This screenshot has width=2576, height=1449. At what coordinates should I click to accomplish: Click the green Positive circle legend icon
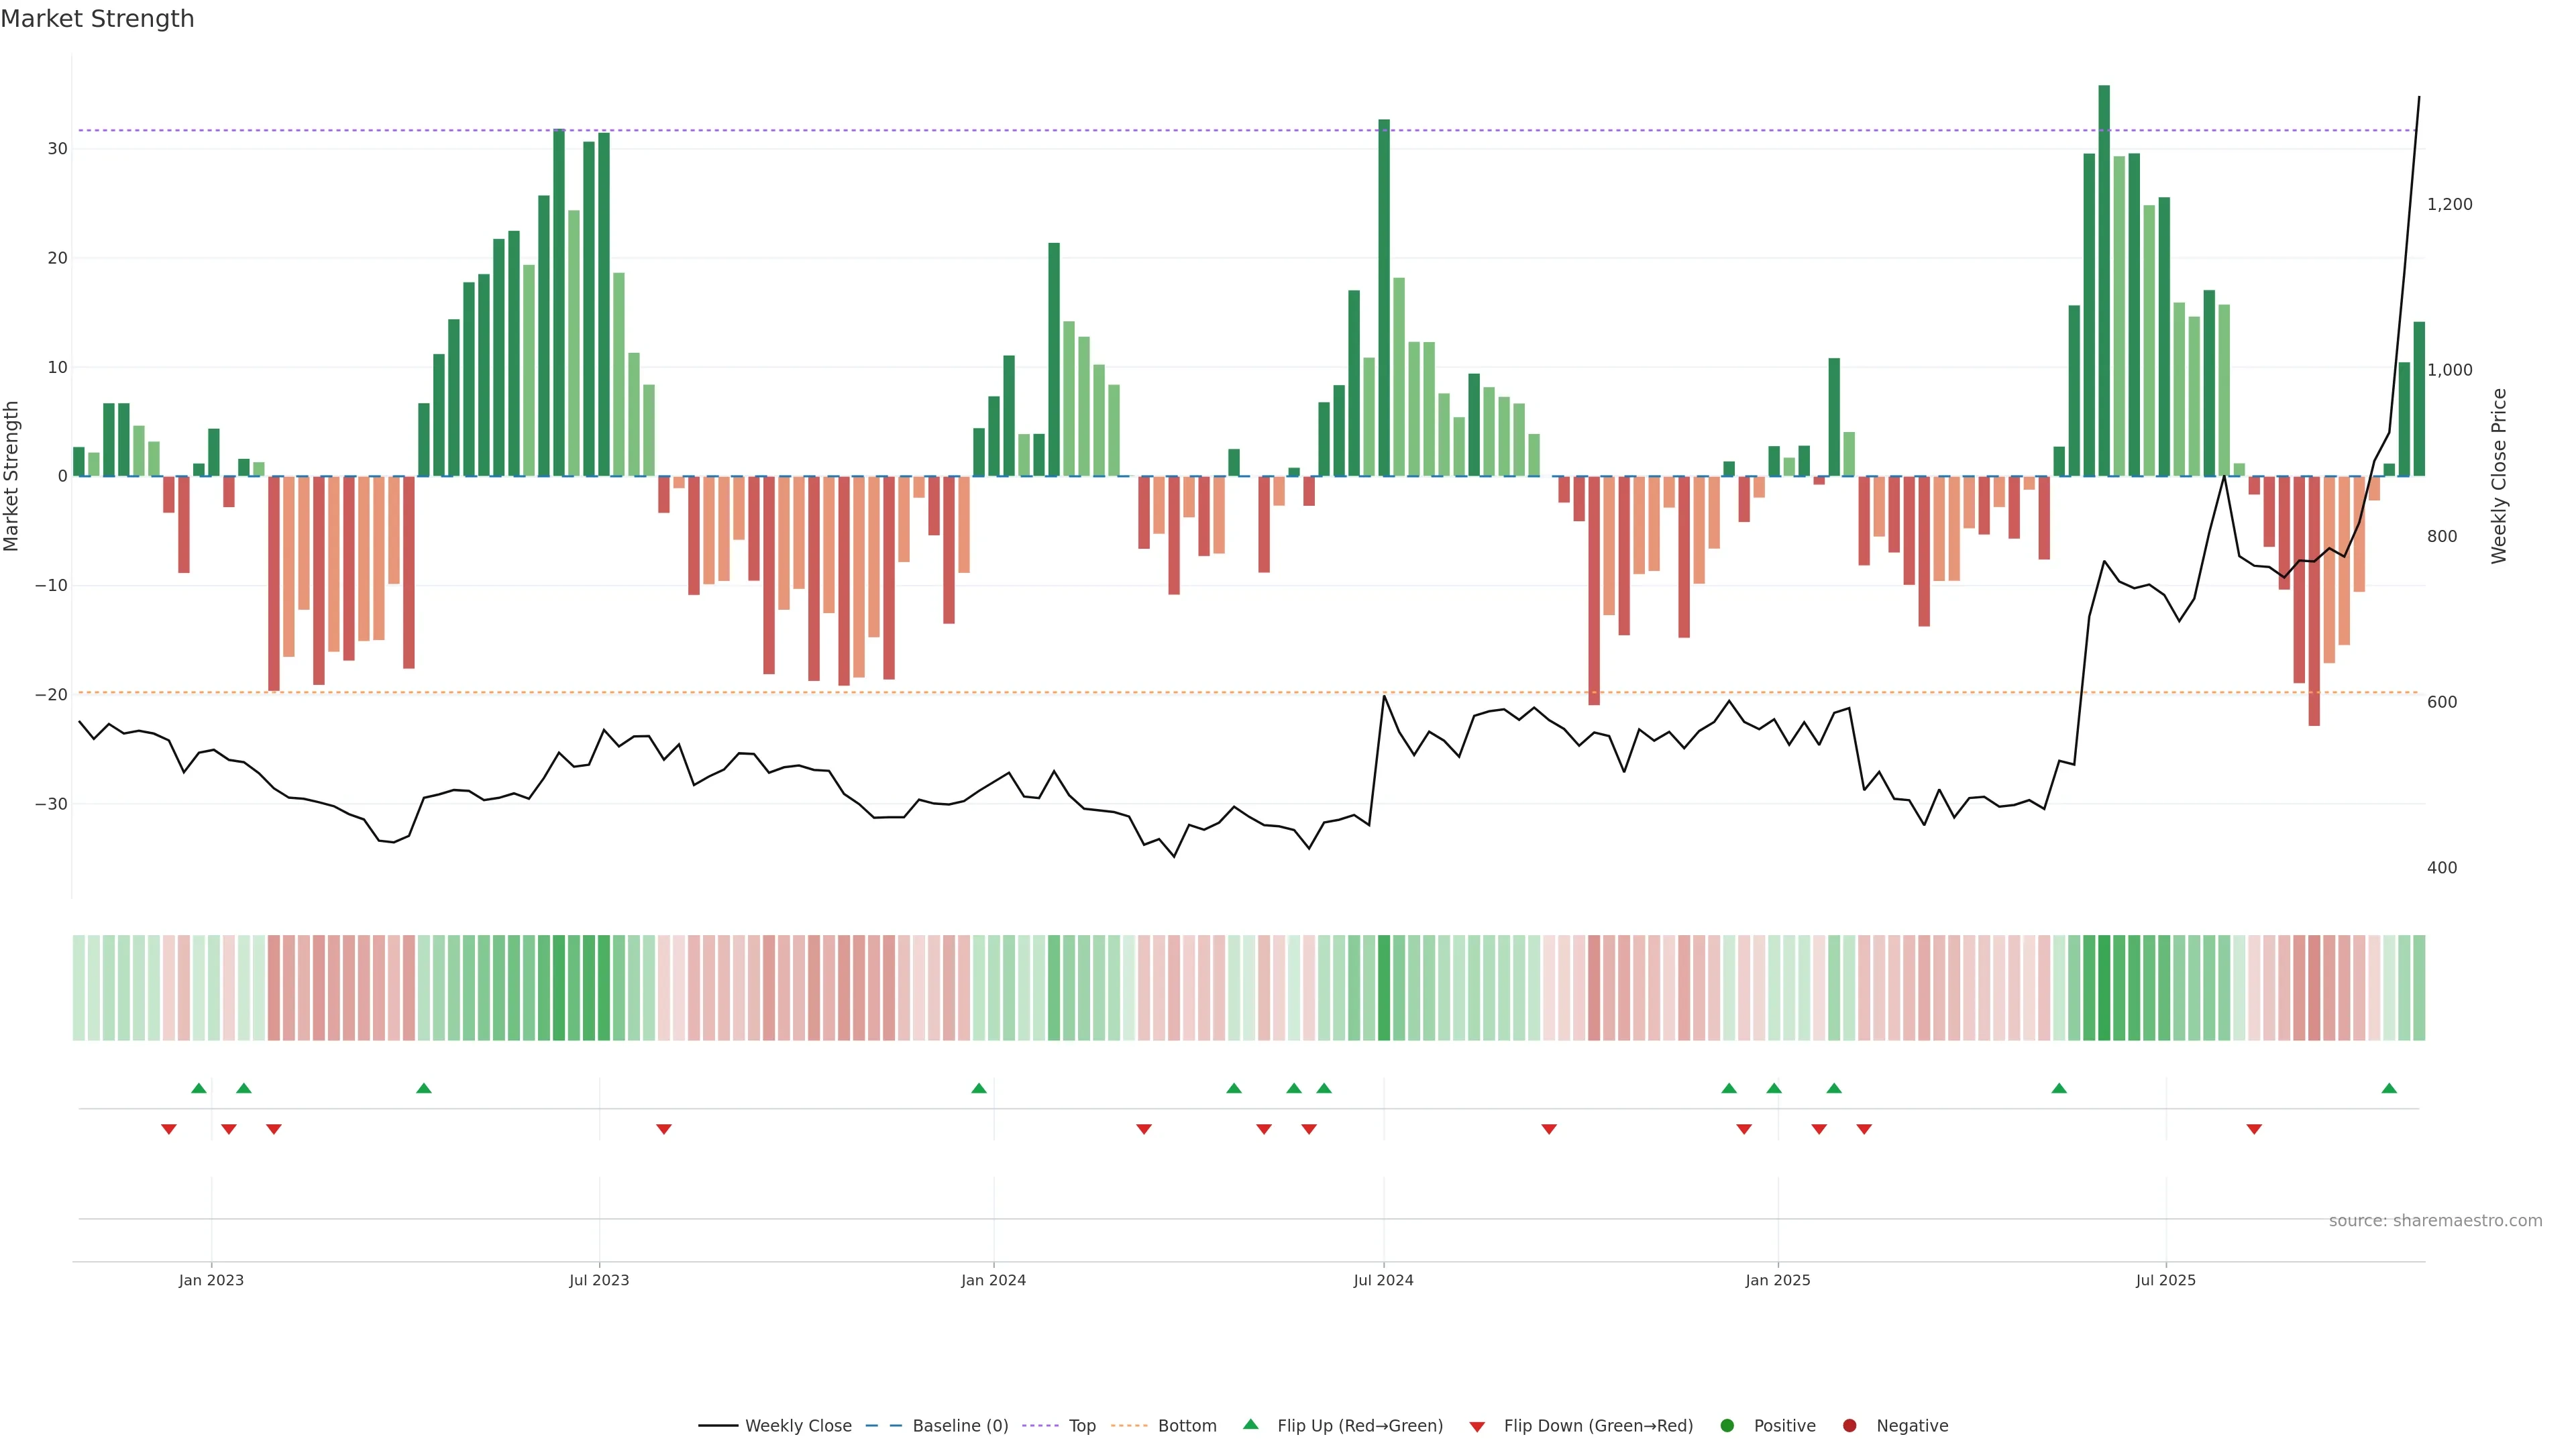pyautogui.click(x=1726, y=1425)
